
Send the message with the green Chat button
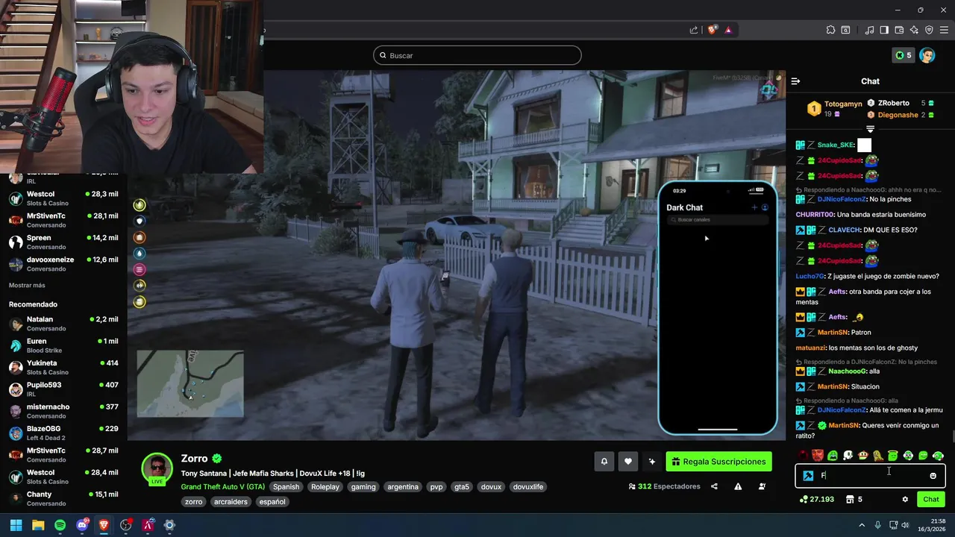tap(931, 499)
